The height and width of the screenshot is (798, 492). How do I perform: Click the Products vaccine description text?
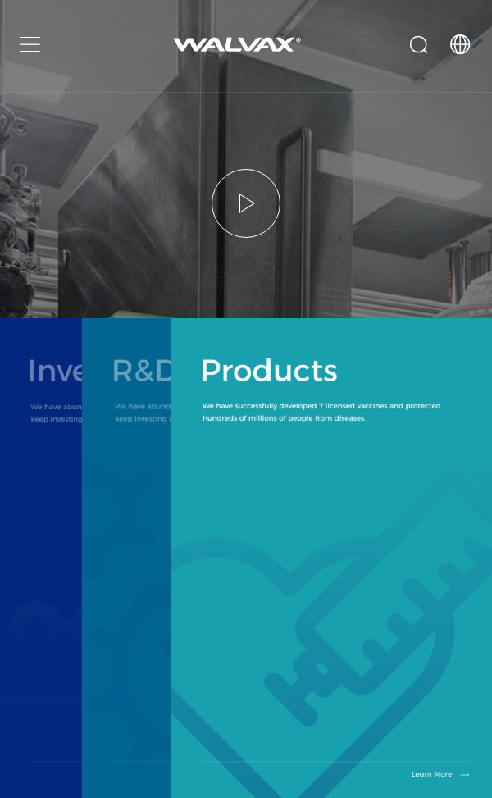click(321, 412)
